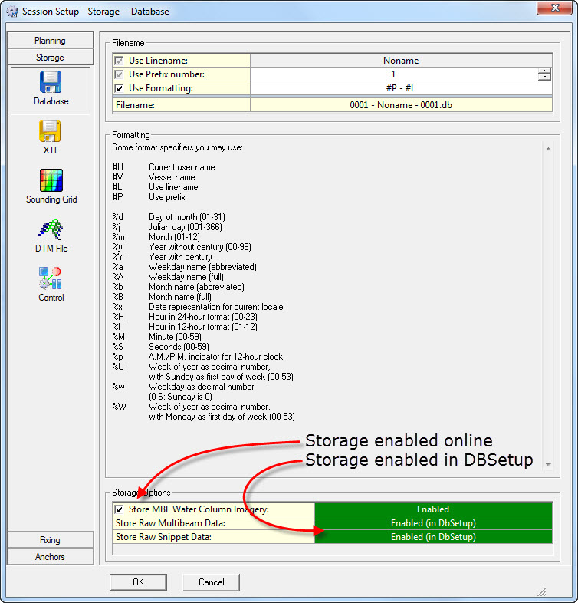The height and width of the screenshot is (603, 578).
Task: Increase prefix number with up arrow
Action: point(544,71)
